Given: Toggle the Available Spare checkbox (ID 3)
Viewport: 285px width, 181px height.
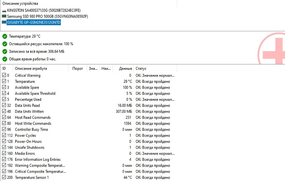Looking at the screenshot, I should coord(4,87).
